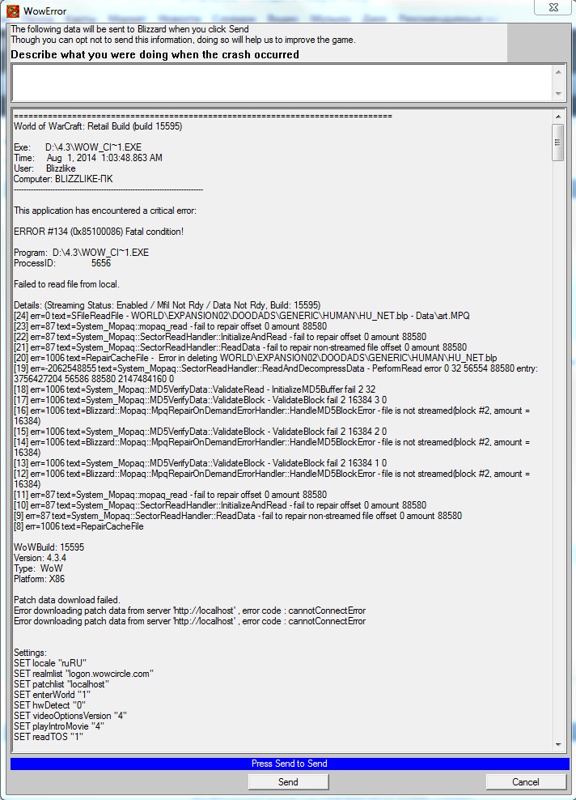Click 'Time: Aug 1, 2014' line
Screen dimensions: 576x800
(88, 158)
